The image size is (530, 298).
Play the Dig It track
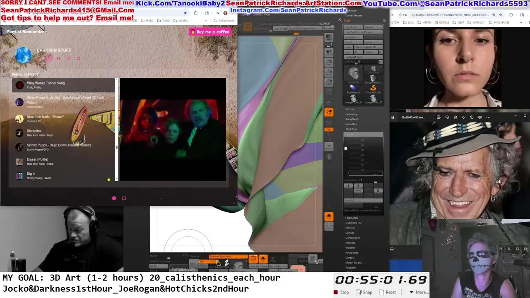click(x=63, y=175)
